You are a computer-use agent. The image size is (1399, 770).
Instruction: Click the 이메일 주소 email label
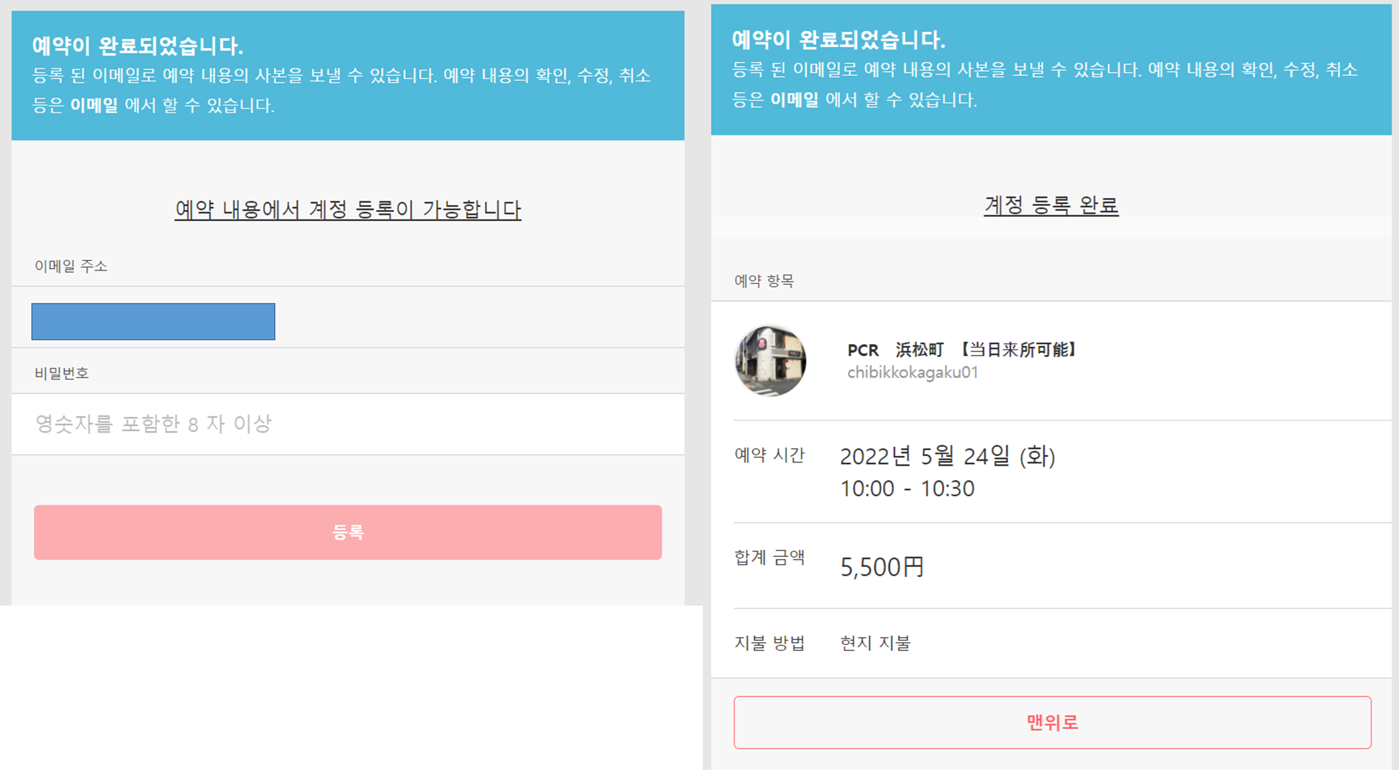pyautogui.click(x=70, y=266)
